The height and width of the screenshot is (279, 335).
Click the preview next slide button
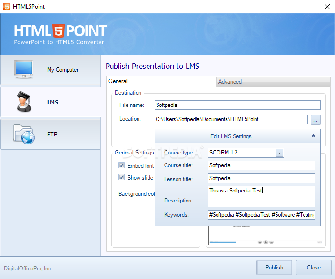click(272, 242)
